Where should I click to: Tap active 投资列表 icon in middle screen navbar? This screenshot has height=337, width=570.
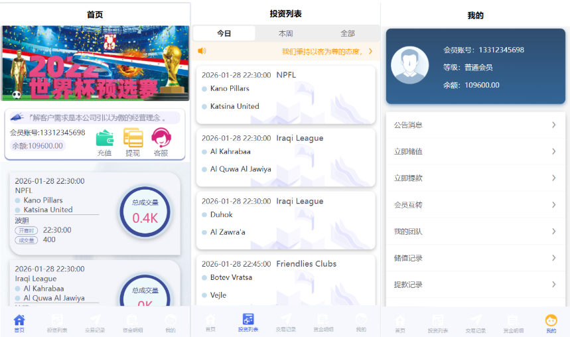(x=248, y=319)
